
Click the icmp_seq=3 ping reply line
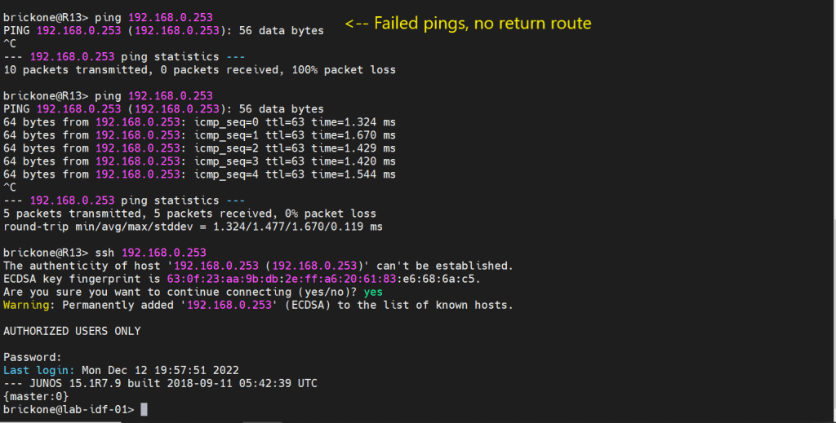point(199,161)
